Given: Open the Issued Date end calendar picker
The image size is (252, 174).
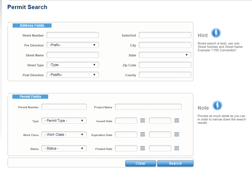Looking at the screenshot, I should click(176, 121).
